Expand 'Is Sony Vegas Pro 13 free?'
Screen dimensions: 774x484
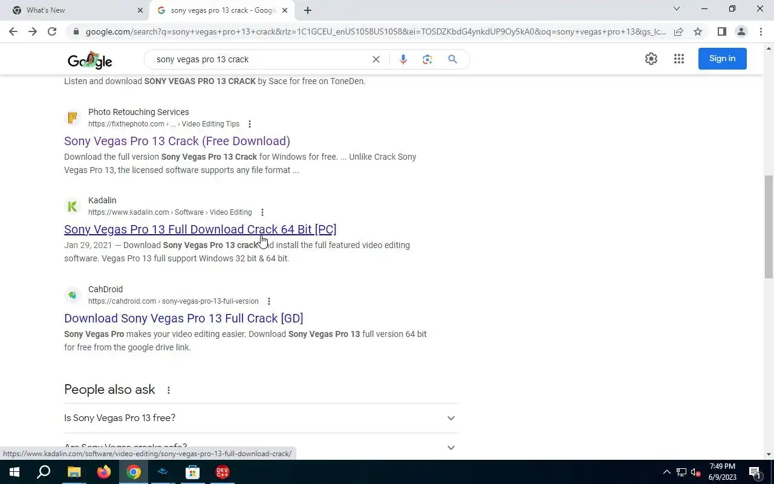261,418
